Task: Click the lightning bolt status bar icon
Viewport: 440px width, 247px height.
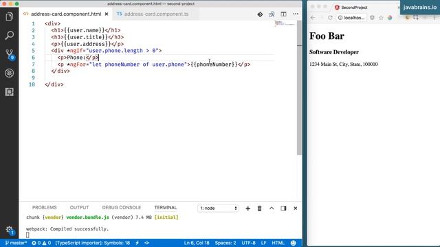Action: point(137,243)
